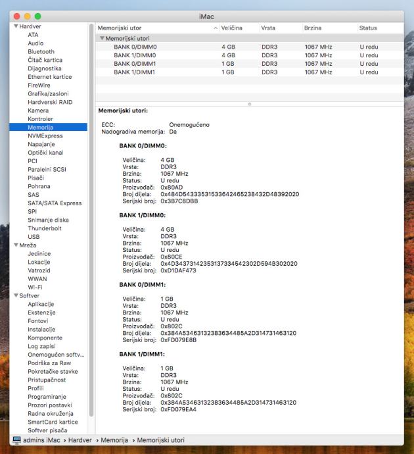The width and height of the screenshot is (414, 454).
Task: Select Napajanje in the sidebar
Action: (41, 144)
